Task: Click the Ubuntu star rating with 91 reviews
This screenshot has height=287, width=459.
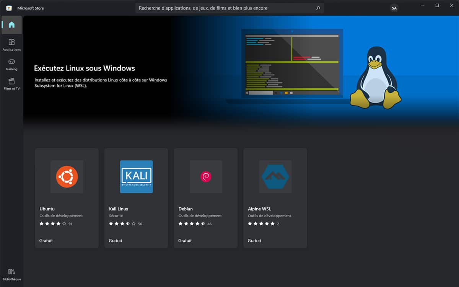Action: 56,224
